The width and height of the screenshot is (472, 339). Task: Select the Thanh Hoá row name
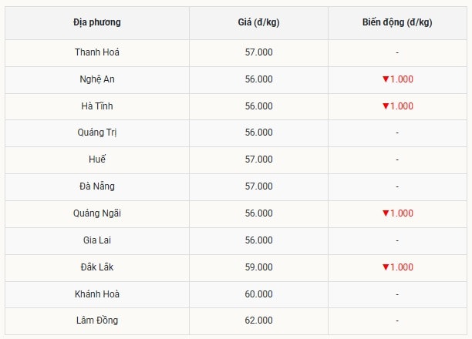coord(97,52)
